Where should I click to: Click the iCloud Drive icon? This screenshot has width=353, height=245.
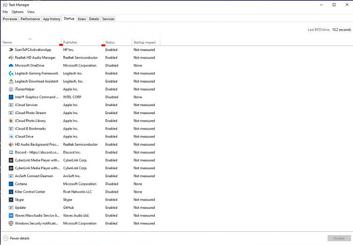click(11, 136)
